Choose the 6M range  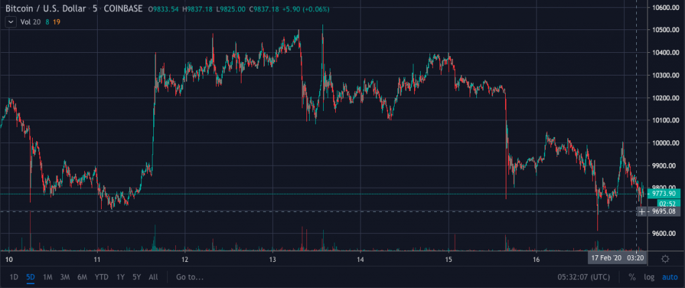pyautogui.click(x=82, y=277)
